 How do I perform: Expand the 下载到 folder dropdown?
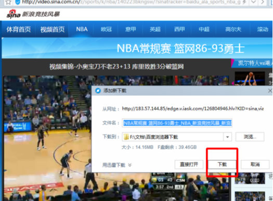227,137
